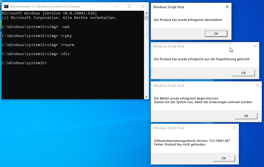
Task: Click the title of the 'Befehl wurde erfolgreich' dialog
Action: 169,86
